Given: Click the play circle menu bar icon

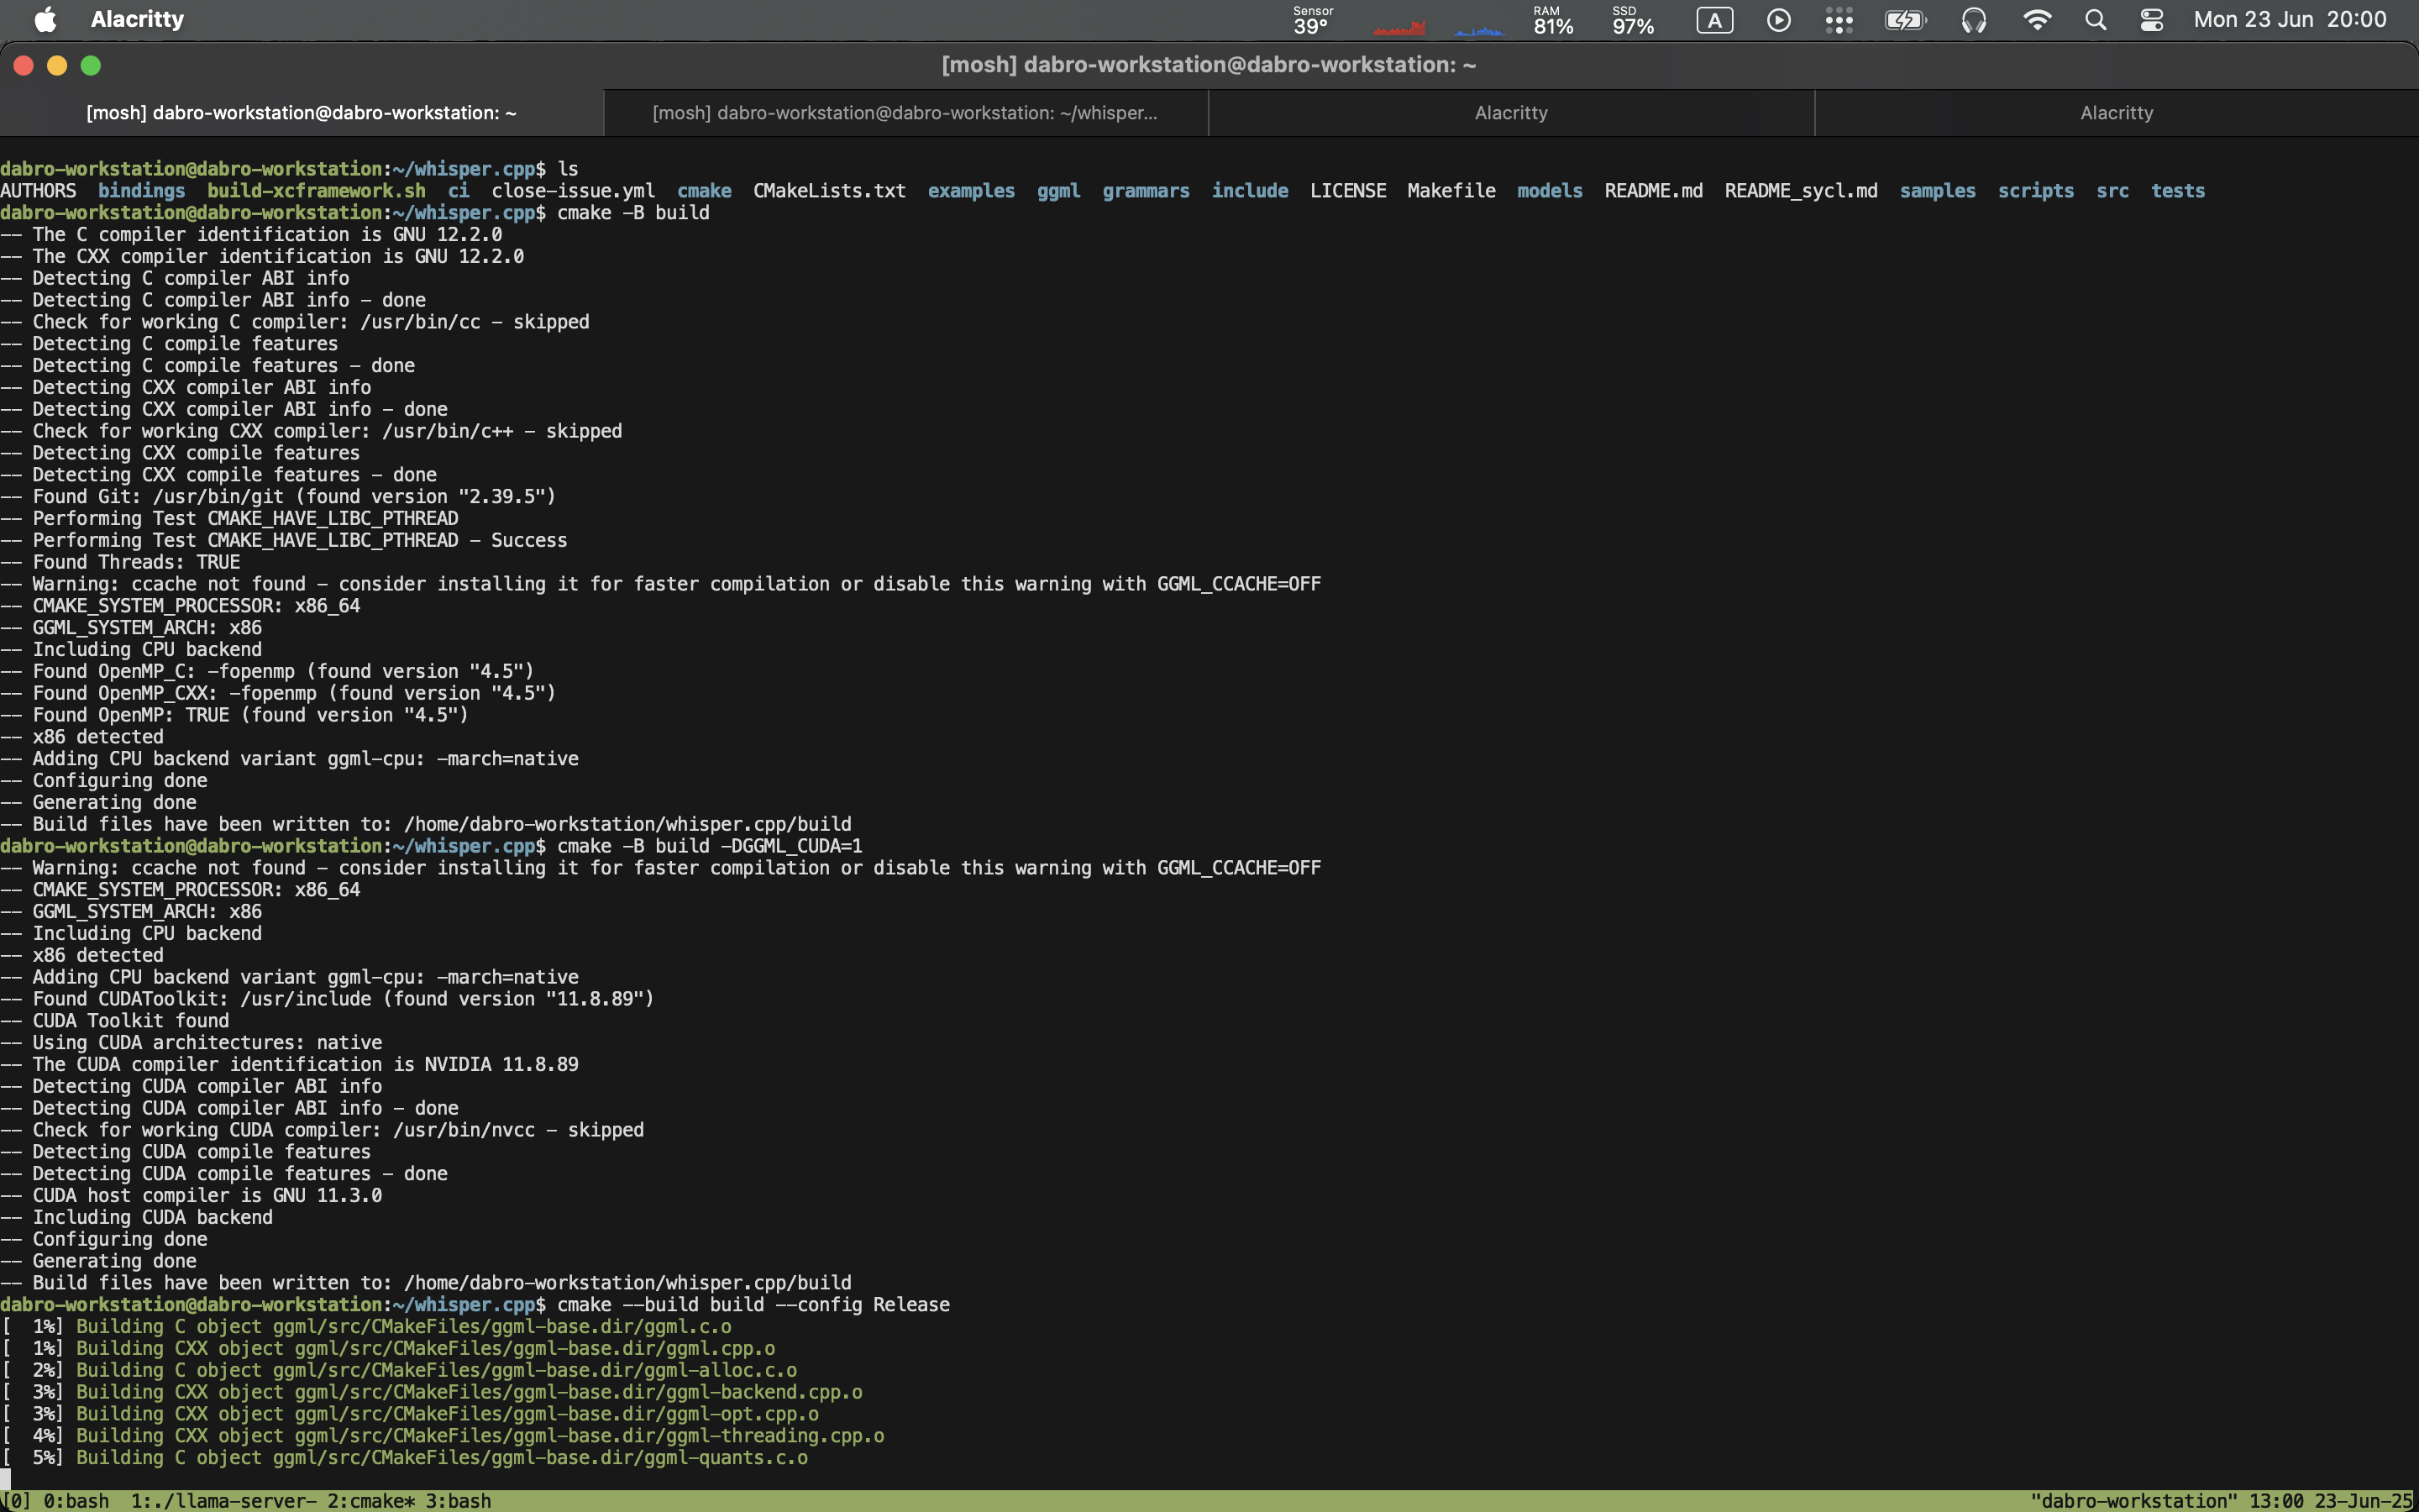Looking at the screenshot, I should (x=1778, y=20).
